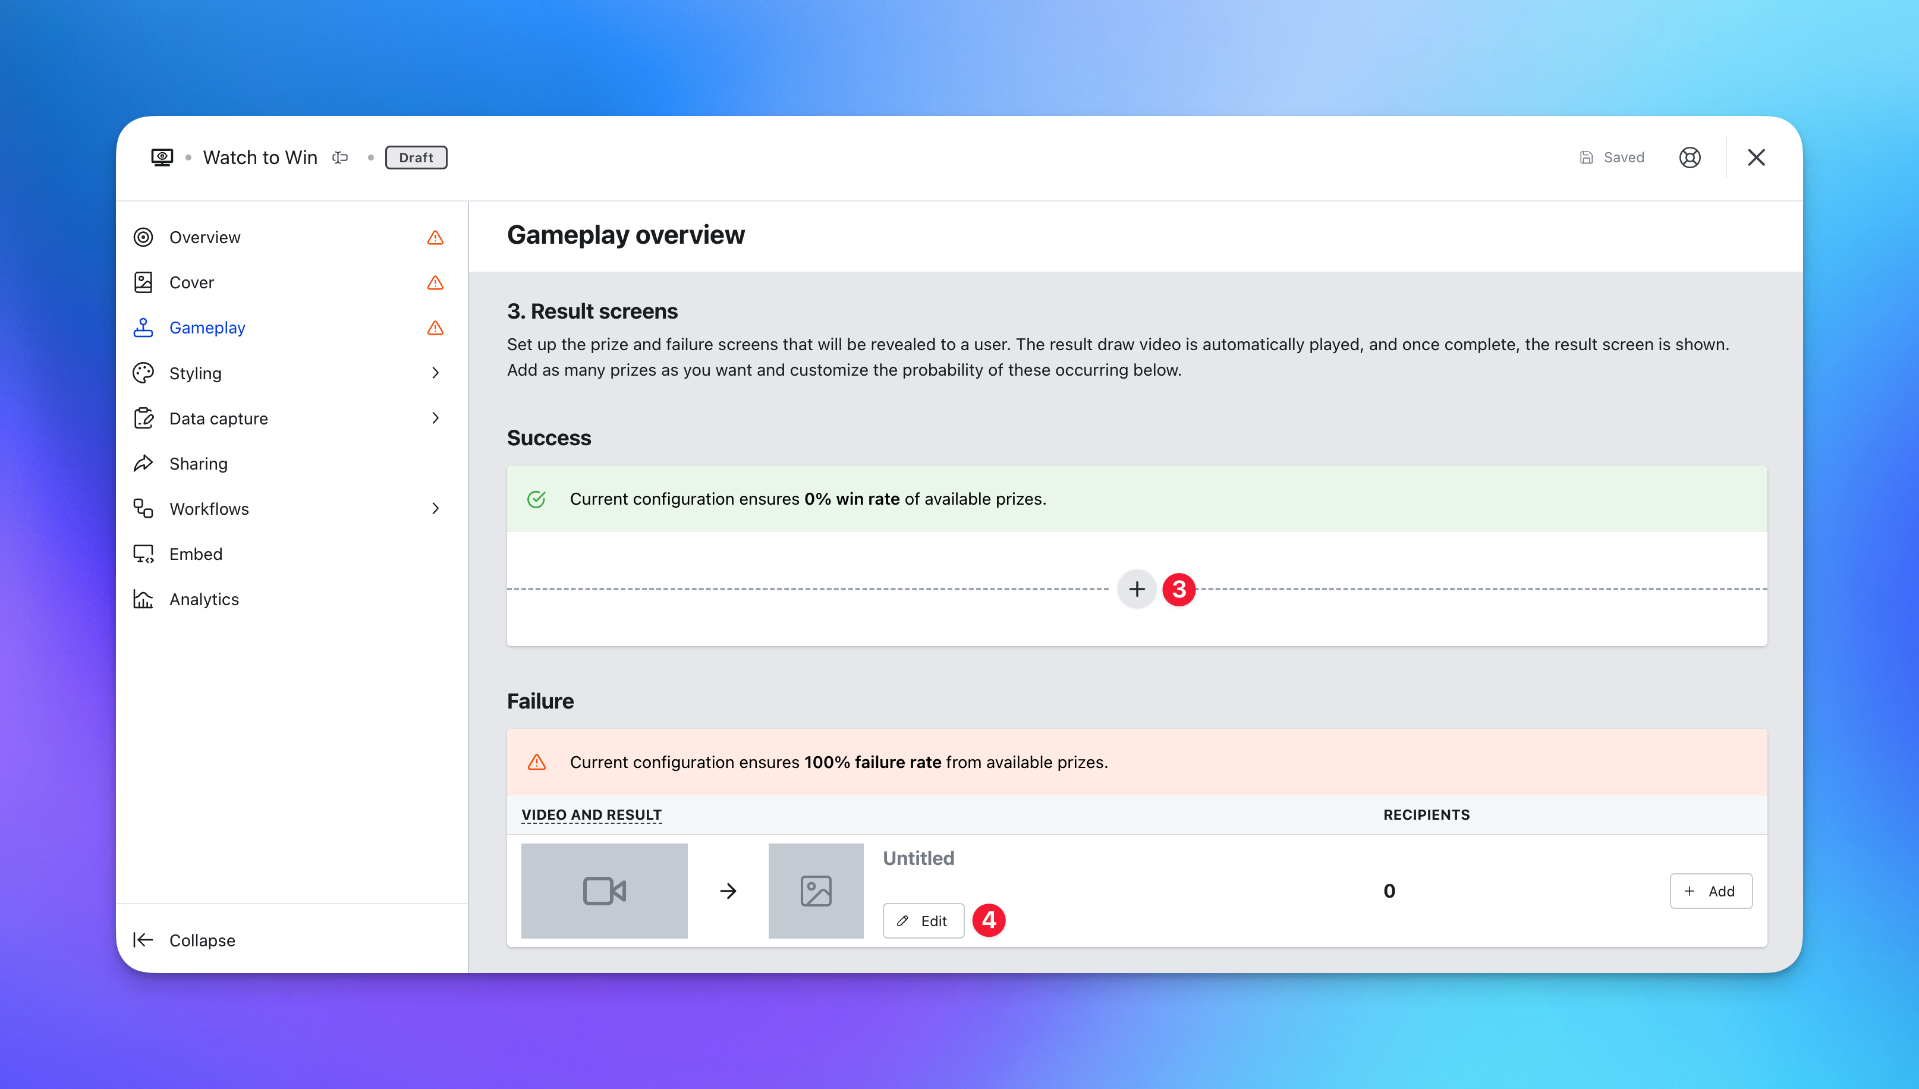1919x1089 pixels.
Task: Open the Overview sidebar item
Action: [x=205, y=238]
